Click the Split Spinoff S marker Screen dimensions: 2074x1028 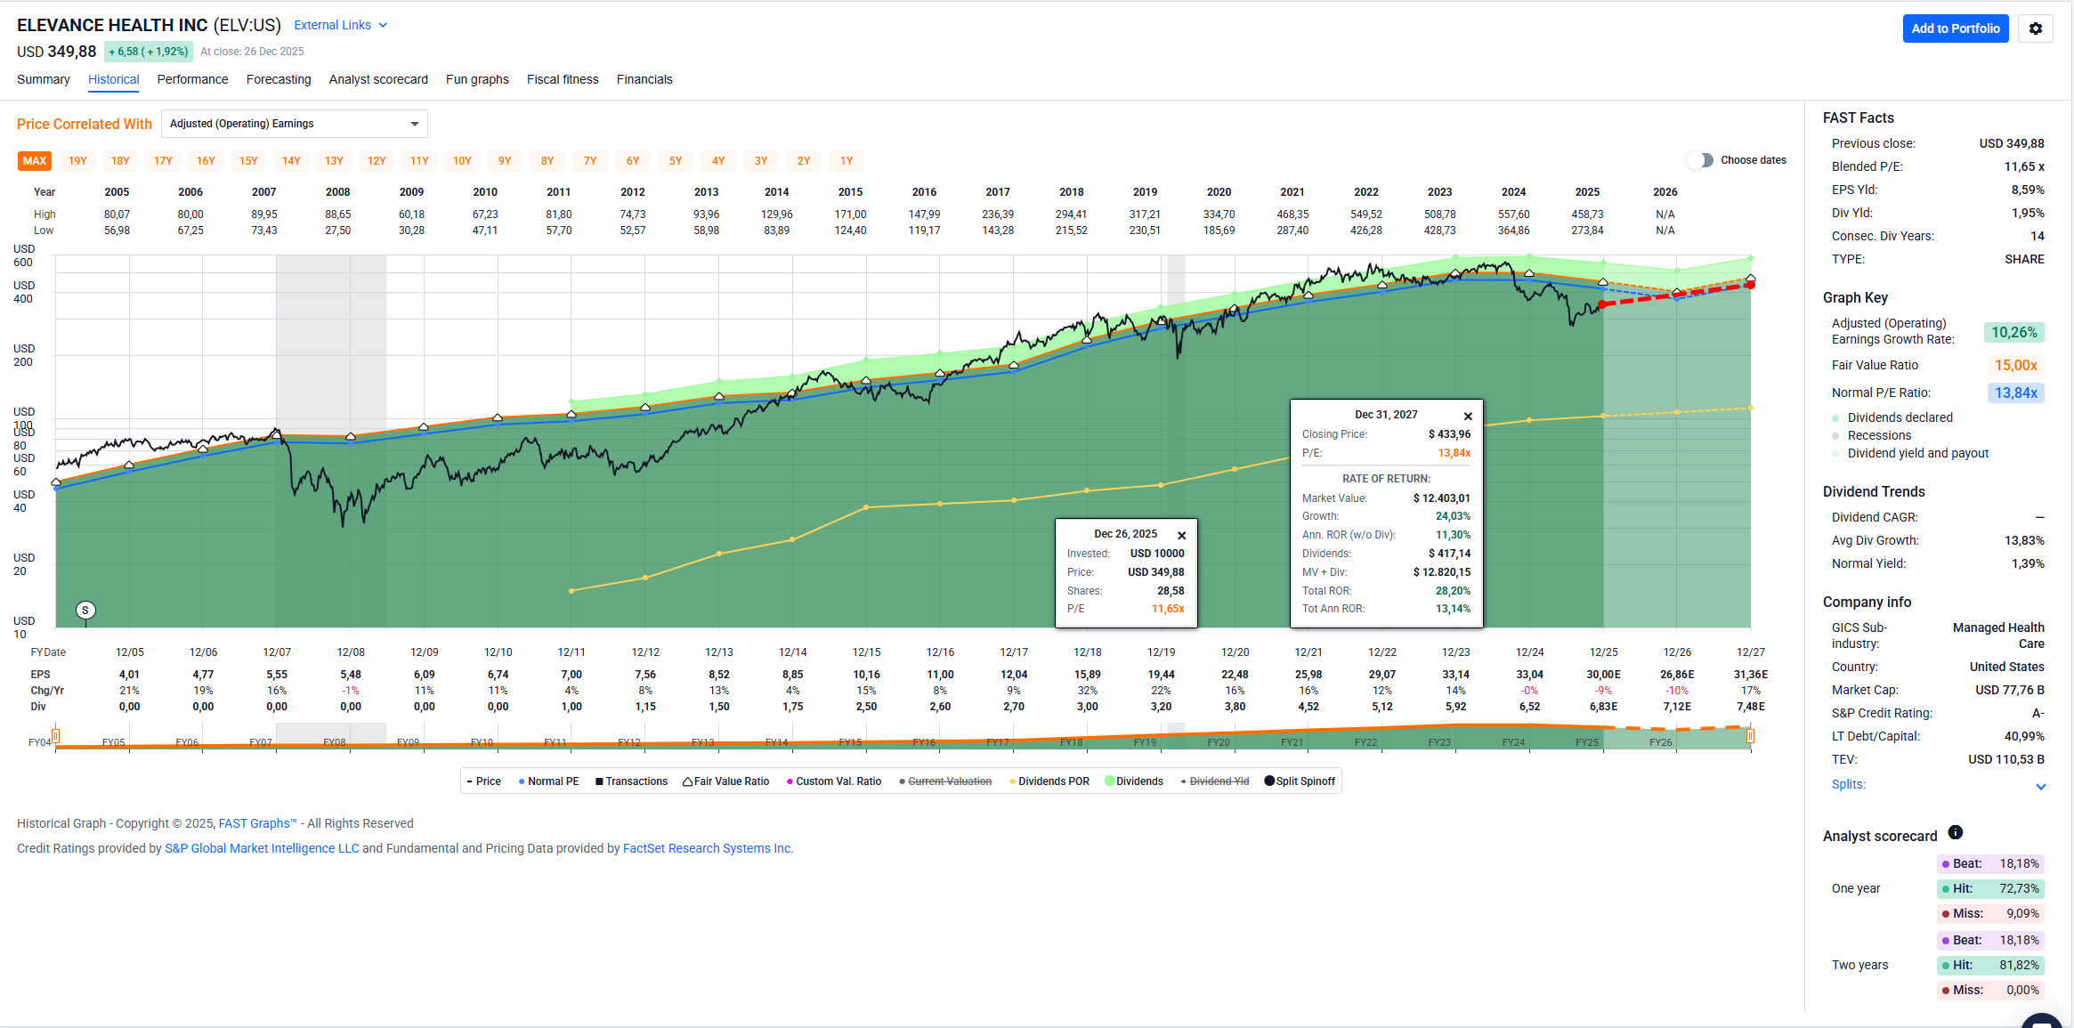[85, 610]
